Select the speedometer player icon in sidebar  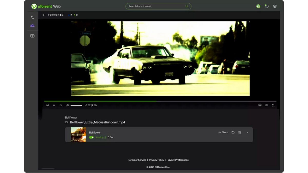(x=32, y=25)
